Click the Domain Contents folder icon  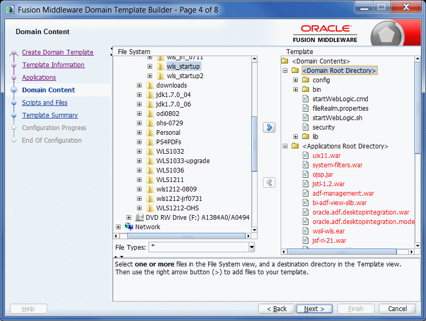tap(284, 61)
